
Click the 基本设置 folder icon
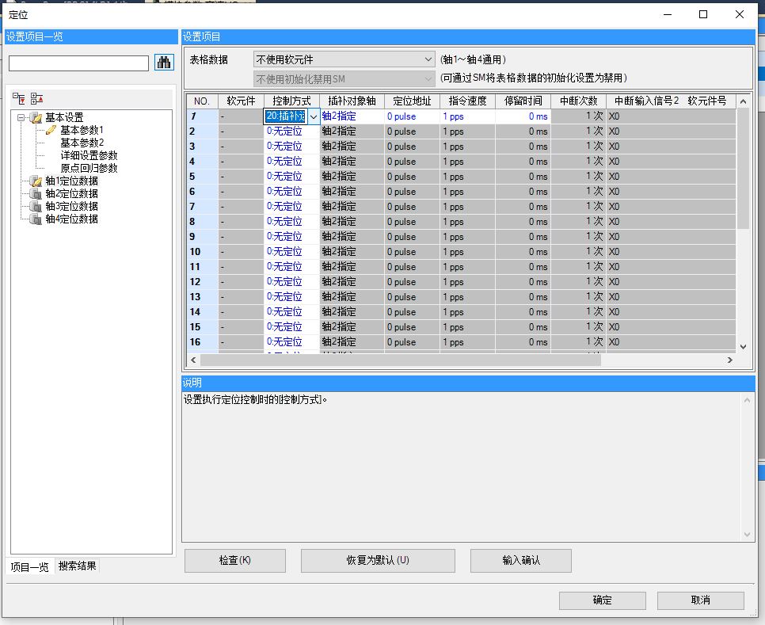pos(36,117)
